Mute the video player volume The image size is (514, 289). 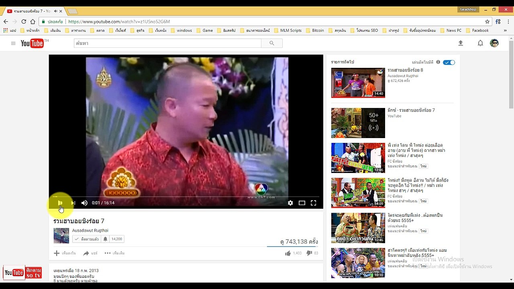tap(84, 203)
